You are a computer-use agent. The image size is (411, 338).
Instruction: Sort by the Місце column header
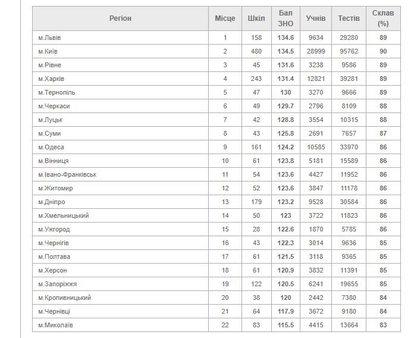(x=225, y=18)
